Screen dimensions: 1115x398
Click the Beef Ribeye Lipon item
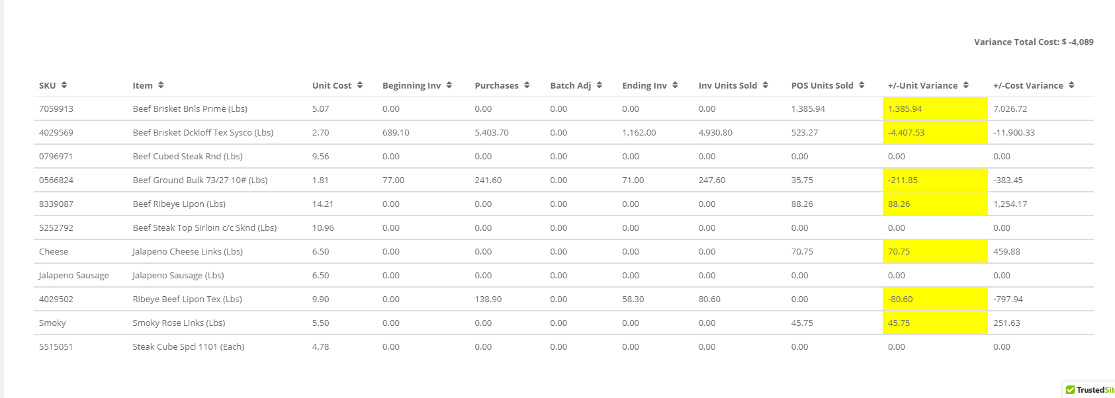[179, 204]
